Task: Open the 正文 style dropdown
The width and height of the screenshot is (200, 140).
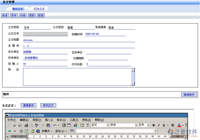Action: tap(108, 125)
